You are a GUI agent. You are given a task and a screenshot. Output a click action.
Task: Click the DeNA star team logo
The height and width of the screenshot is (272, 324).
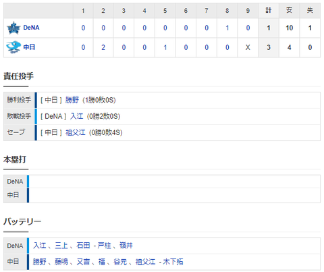[13, 28]
